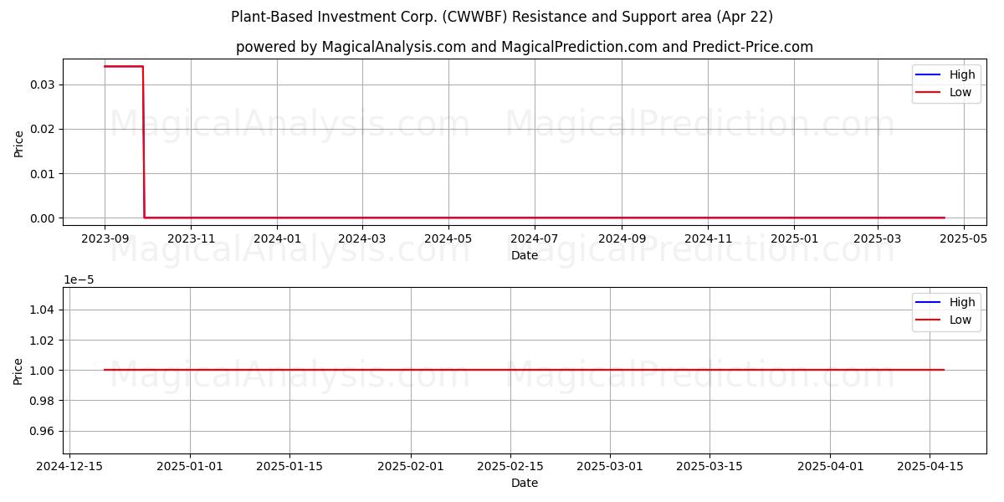Click the '0.00' price tick in top chart
1004x502 pixels.
tap(43, 218)
